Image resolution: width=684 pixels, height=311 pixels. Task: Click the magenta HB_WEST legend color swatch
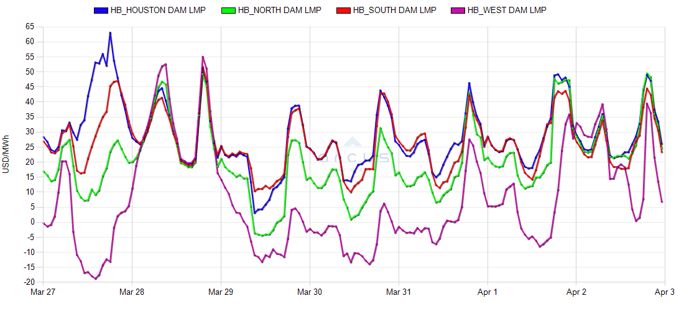pos(459,11)
